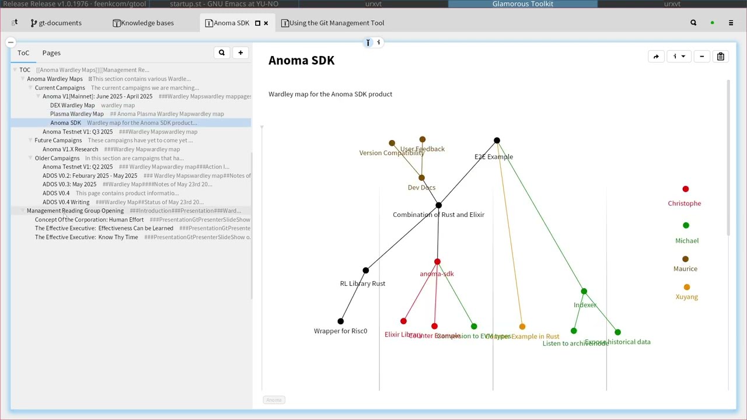Switch to the first urxvt window
This screenshot has height=420, width=747.
[x=373, y=4]
